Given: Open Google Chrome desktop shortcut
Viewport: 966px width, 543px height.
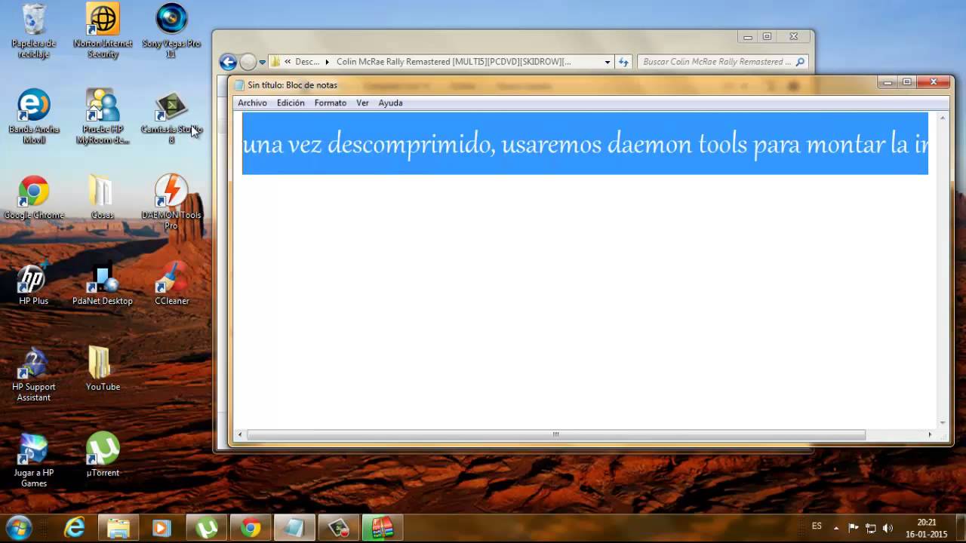Looking at the screenshot, I should tap(34, 197).
